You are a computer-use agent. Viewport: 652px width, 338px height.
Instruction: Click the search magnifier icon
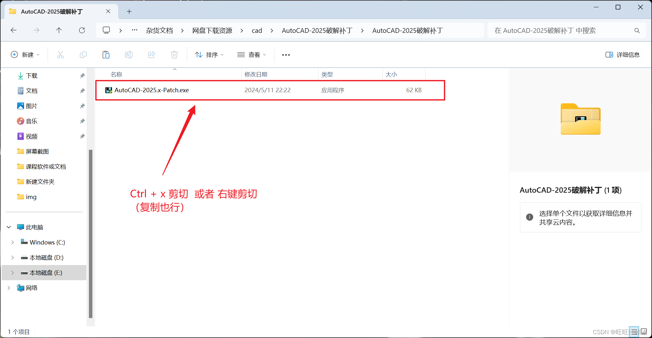pyautogui.click(x=637, y=31)
